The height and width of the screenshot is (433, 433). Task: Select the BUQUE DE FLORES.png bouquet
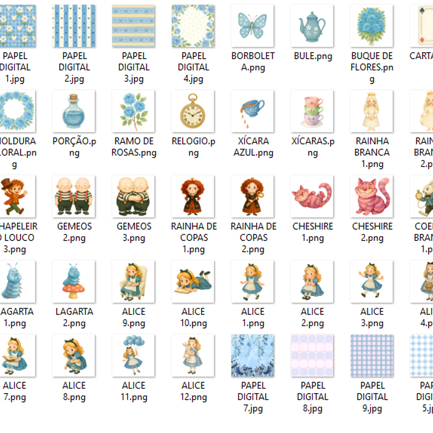(372, 26)
